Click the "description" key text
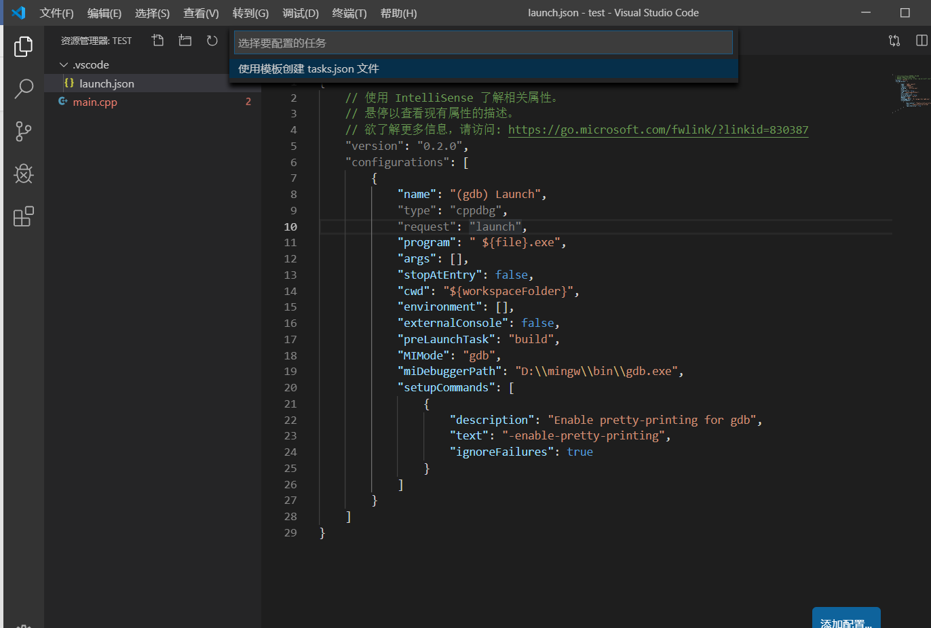Image resolution: width=931 pixels, height=628 pixels. (492, 420)
